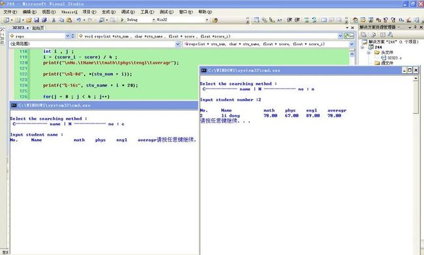Click the Undo arrow icon
This screenshot has width=424, height=255.
(x=79, y=20)
